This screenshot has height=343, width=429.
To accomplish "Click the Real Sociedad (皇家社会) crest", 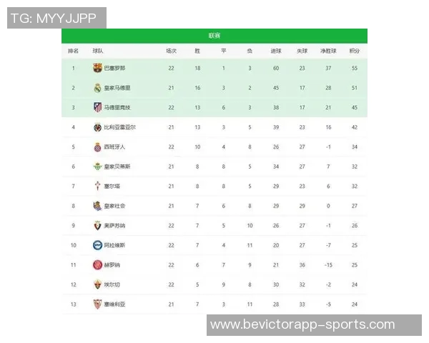I will point(98,206).
